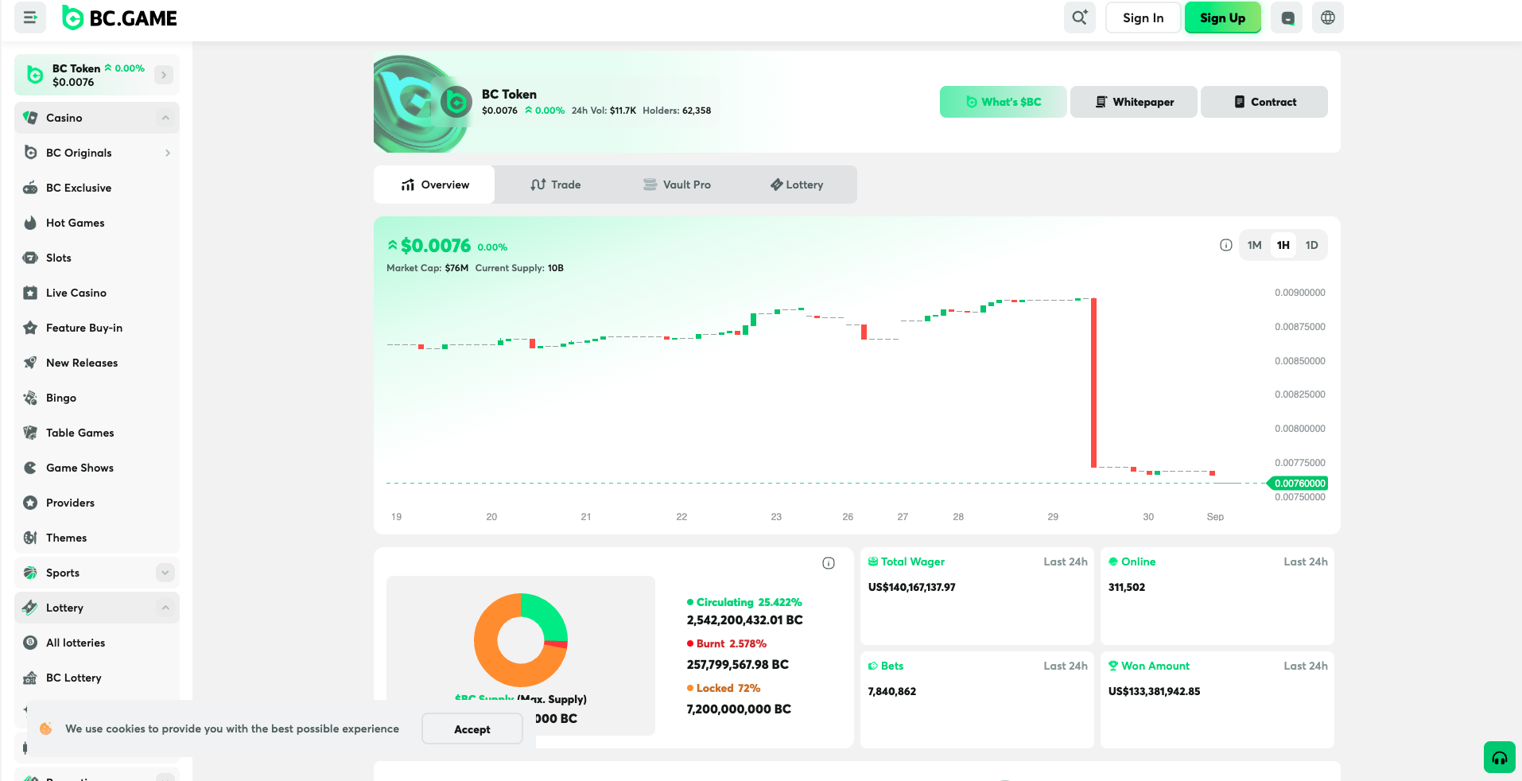The width and height of the screenshot is (1522, 781).
Task: Open the Trade tab
Action: pos(555,185)
